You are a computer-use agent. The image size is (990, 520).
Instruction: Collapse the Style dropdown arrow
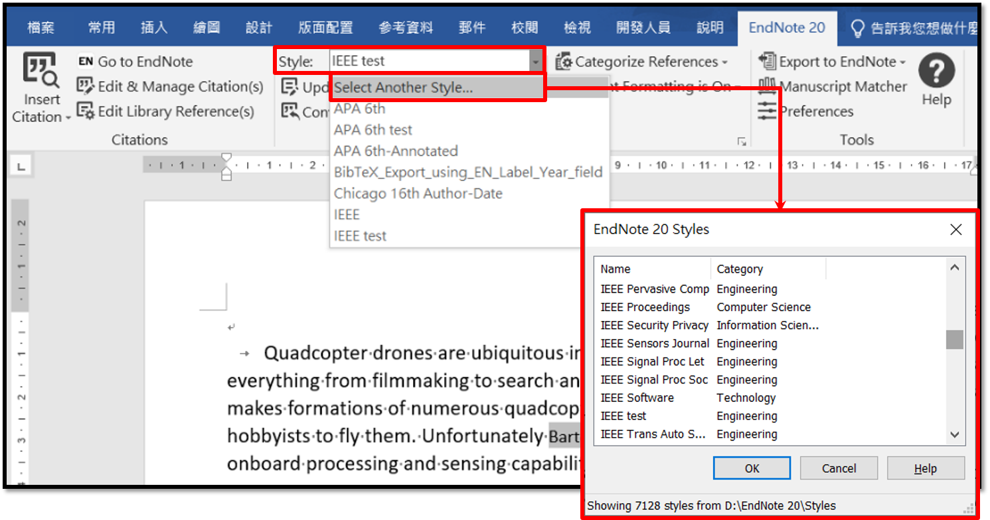536,62
